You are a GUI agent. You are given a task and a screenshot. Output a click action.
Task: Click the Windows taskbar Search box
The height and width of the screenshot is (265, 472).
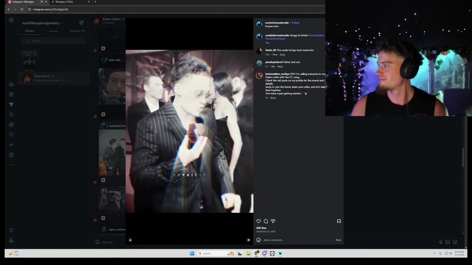tap(216, 253)
